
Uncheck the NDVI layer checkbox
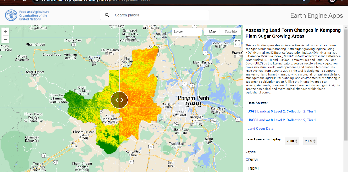pyautogui.click(x=247, y=160)
